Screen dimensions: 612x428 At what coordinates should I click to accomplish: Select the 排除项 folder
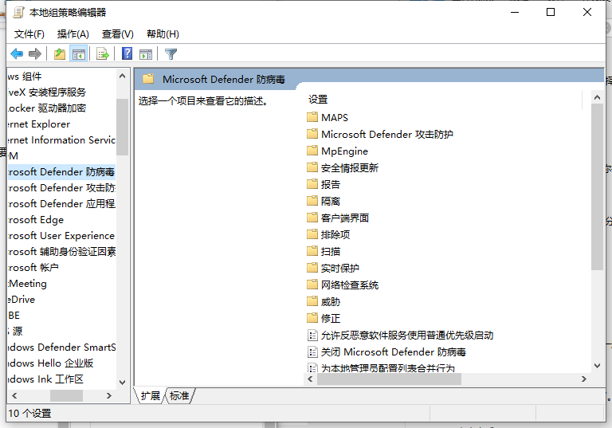328,234
